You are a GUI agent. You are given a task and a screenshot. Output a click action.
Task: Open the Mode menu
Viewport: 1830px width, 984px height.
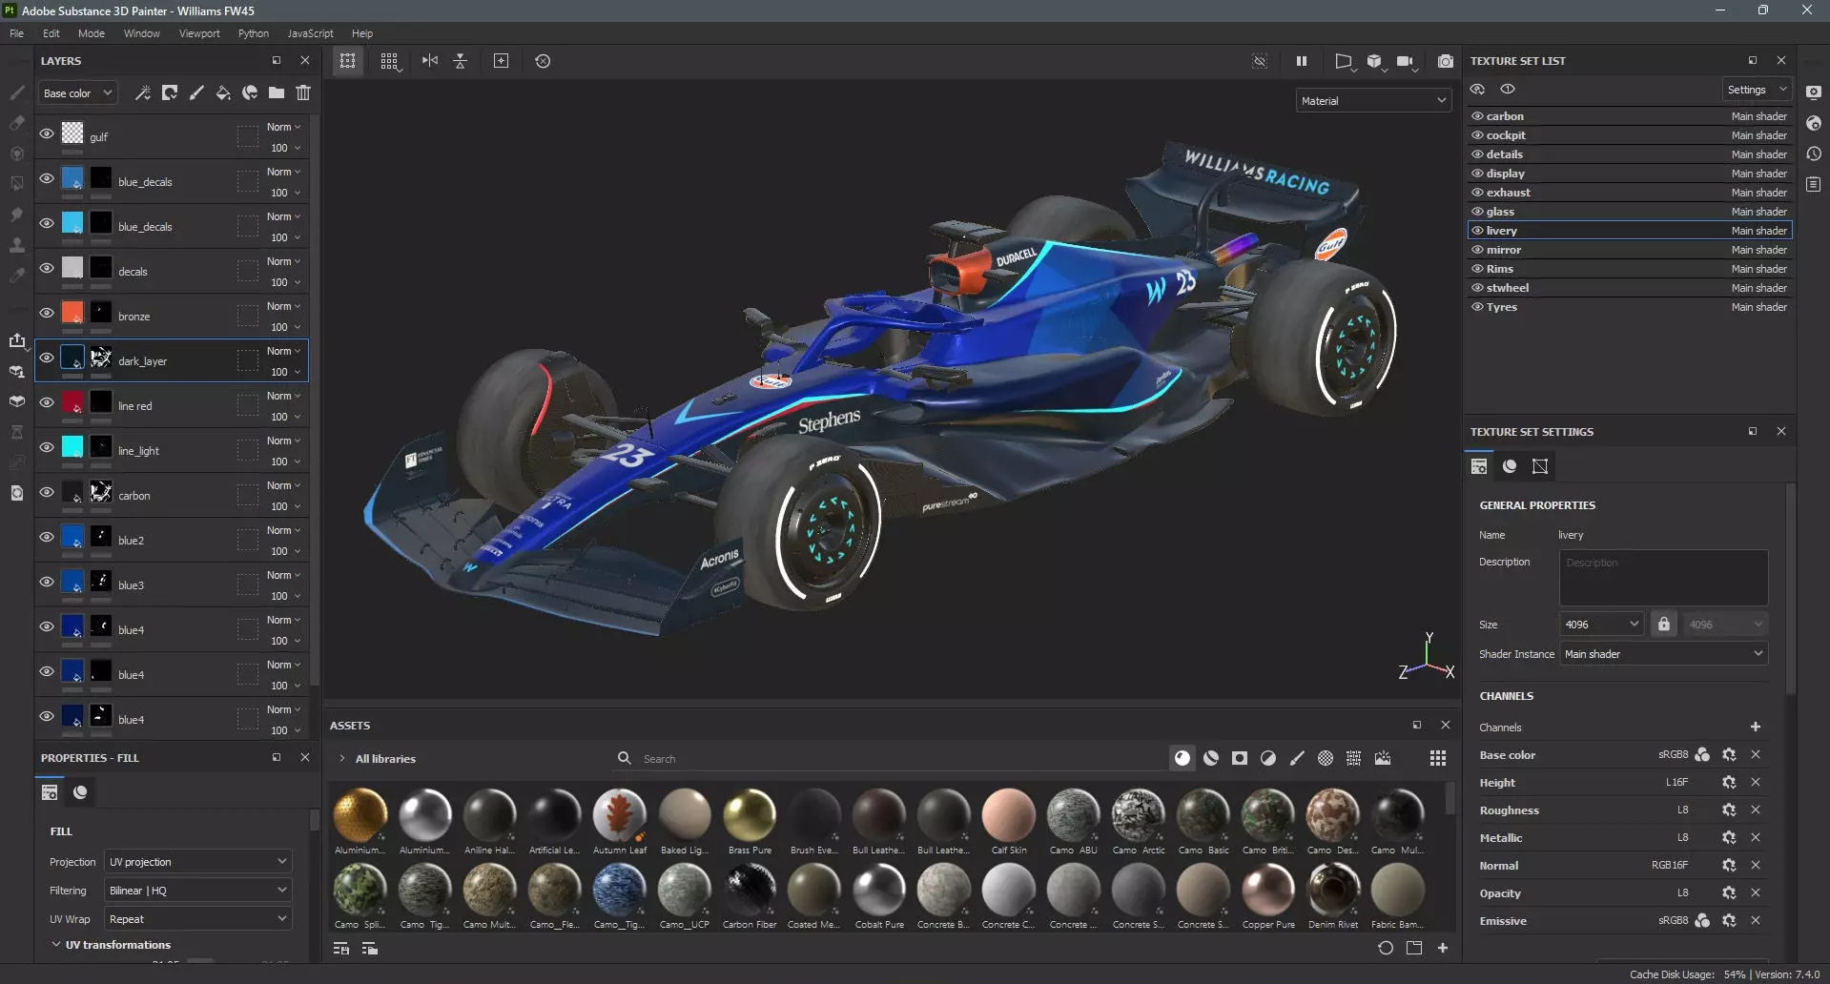92,33
